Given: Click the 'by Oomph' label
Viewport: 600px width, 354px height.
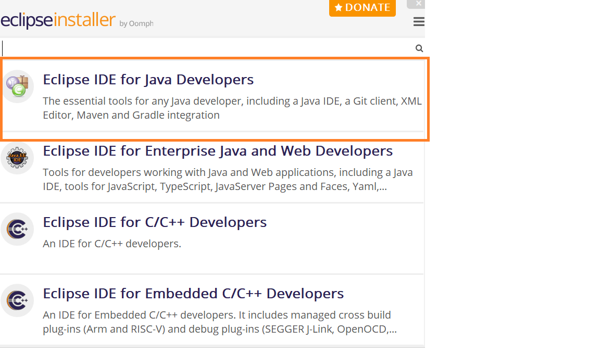Looking at the screenshot, I should (x=136, y=24).
